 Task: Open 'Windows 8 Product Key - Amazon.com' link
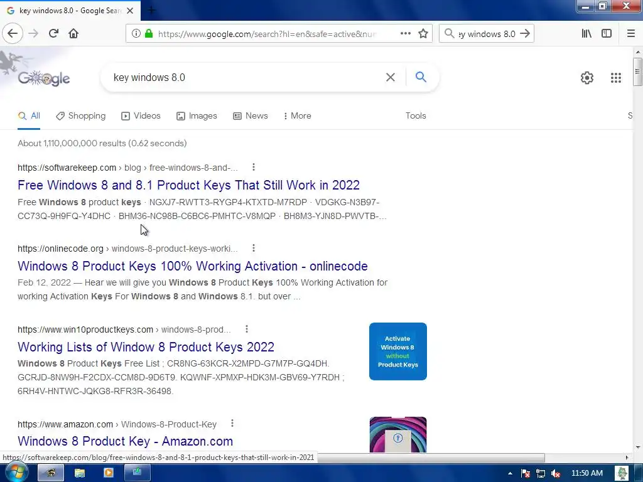126,441
